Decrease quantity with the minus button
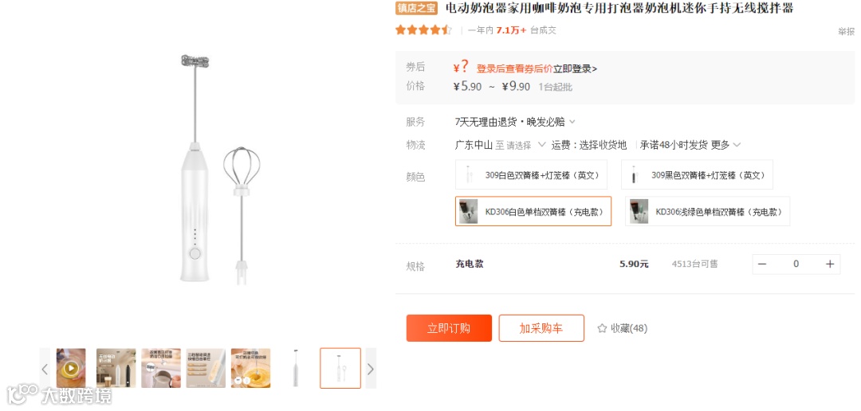This screenshot has width=861, height=411. pyautogui.click(x=762, y=264)
